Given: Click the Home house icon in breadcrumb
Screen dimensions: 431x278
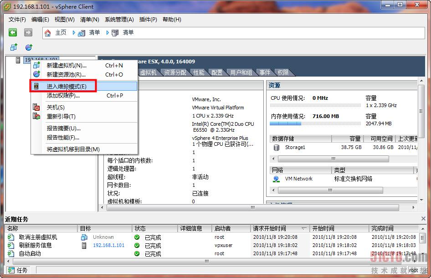Looking at the screenshot, I should 47,33.
